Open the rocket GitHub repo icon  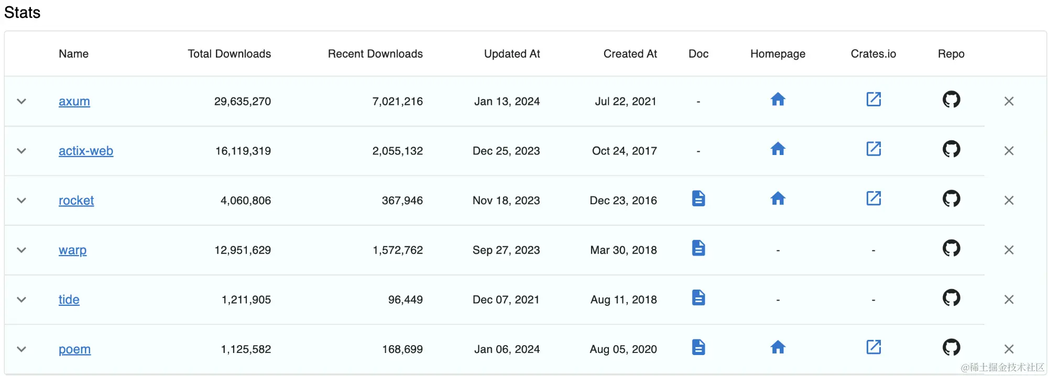951,198
